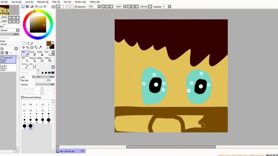The height and width of the screenshot is (156, 278).
Task: Click the navigator thumbnail preview
Action: (x=10, y=10)
